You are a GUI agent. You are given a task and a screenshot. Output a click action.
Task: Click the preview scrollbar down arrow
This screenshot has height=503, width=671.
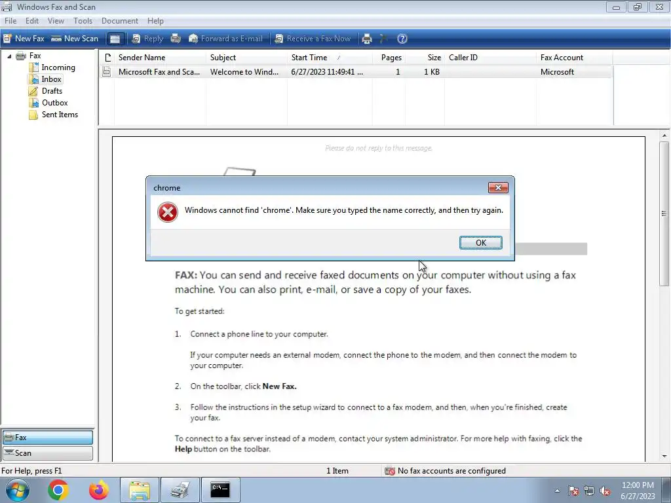point(664,456)
